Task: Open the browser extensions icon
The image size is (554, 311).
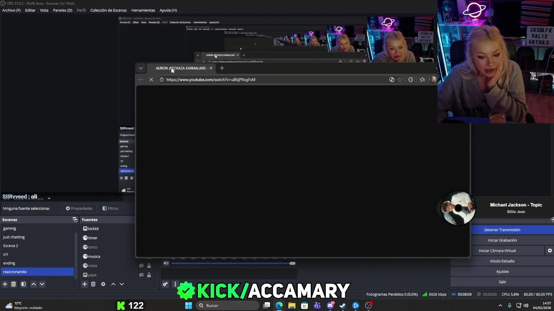Action: tap(410, 79)
